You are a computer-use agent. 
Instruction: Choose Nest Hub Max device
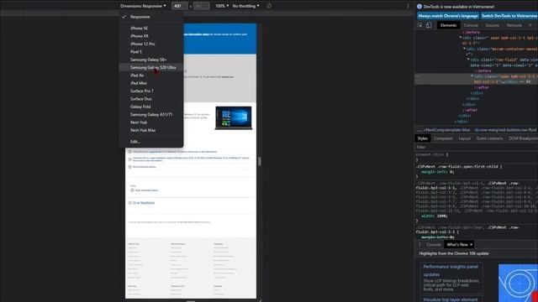click(151, 131)
